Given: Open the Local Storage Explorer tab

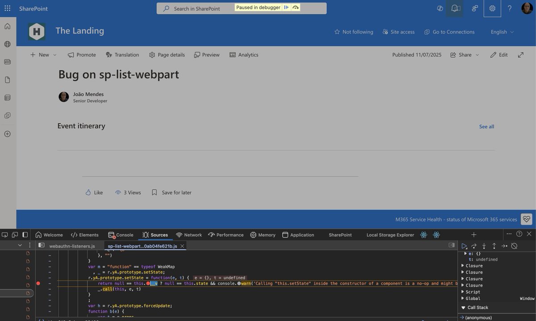Looking at the screenshot, I should click(x=390, y=235).
